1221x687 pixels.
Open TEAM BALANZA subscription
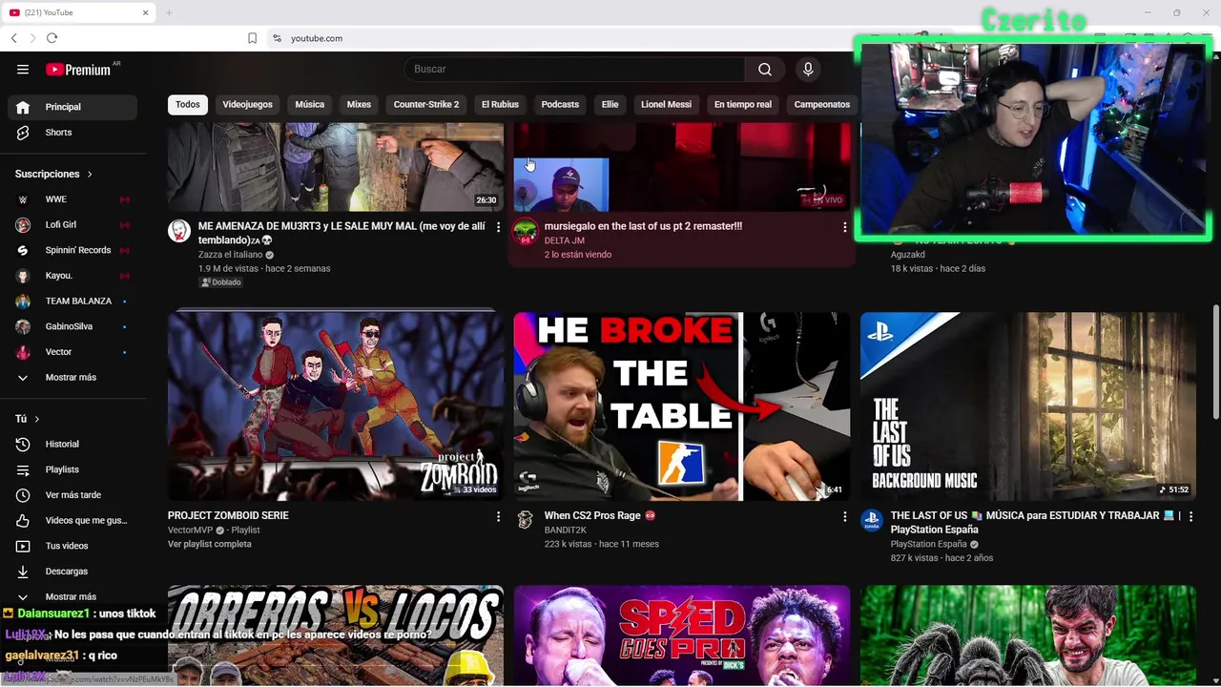pyautogui.click(x=72, y=301)
